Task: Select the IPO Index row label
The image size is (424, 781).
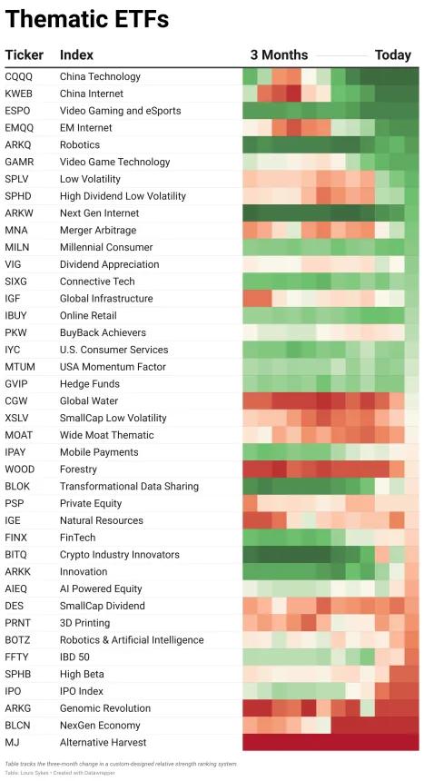Action: (x=81, y=691)
